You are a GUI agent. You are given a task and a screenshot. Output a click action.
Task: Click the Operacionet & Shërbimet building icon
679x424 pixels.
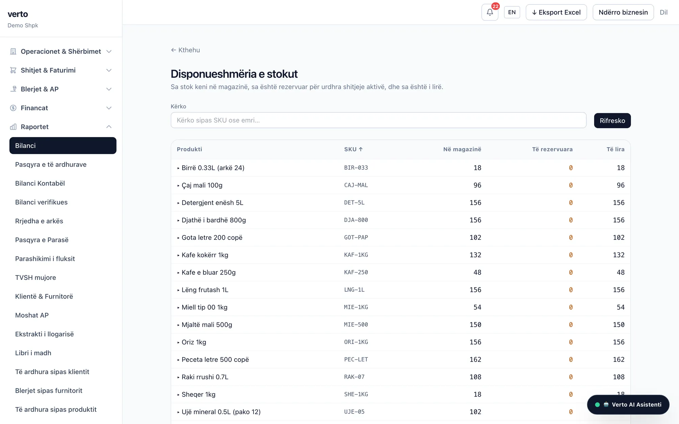(13, 52)
